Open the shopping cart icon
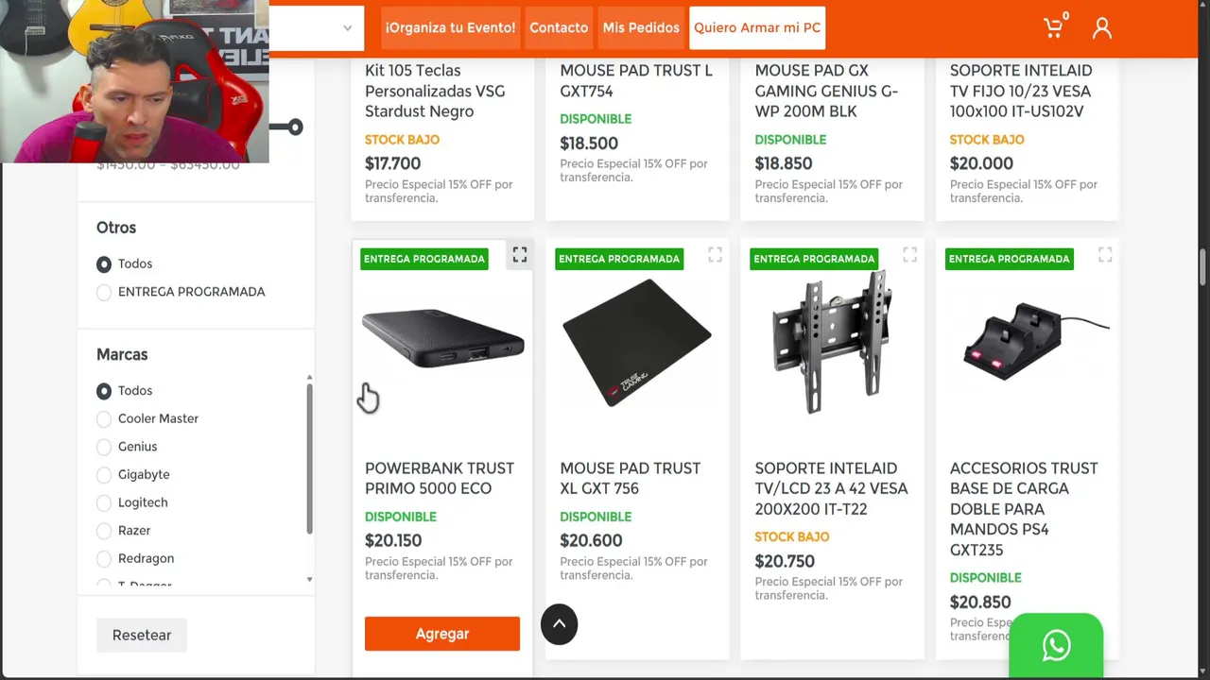The width and height of the screenshot is (1210, 680). [1053, 27]
